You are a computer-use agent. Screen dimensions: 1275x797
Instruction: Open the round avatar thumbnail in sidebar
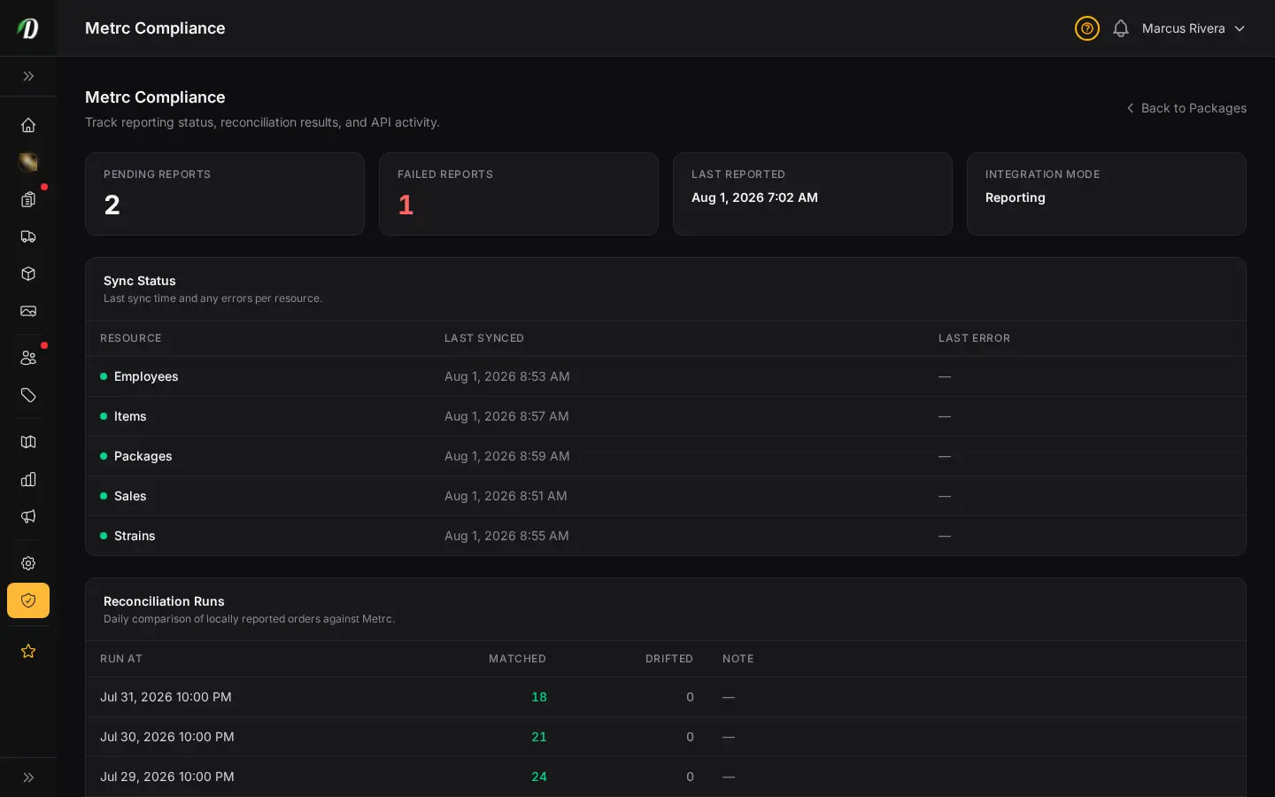(28, 162)
